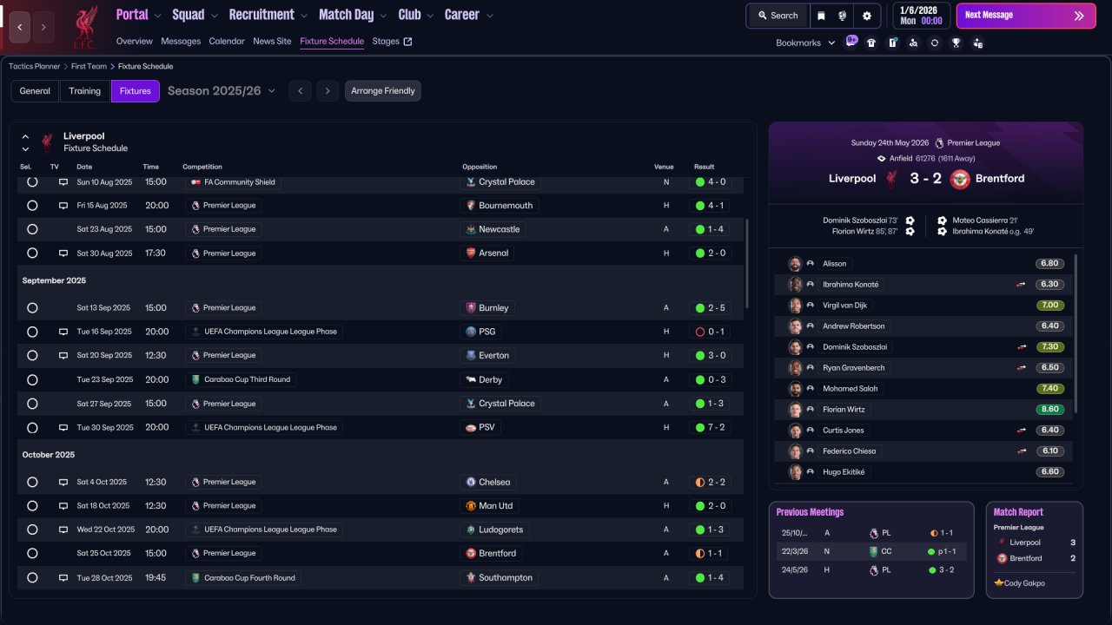Open the Season 2025/26 dropdown
Viewport: 1112px width, 625px height.
click(222, 91)
